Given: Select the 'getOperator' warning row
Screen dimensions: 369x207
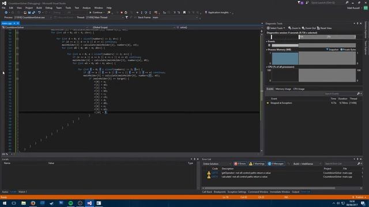Looking at the screenshot, I should click(x=282, y=172).
